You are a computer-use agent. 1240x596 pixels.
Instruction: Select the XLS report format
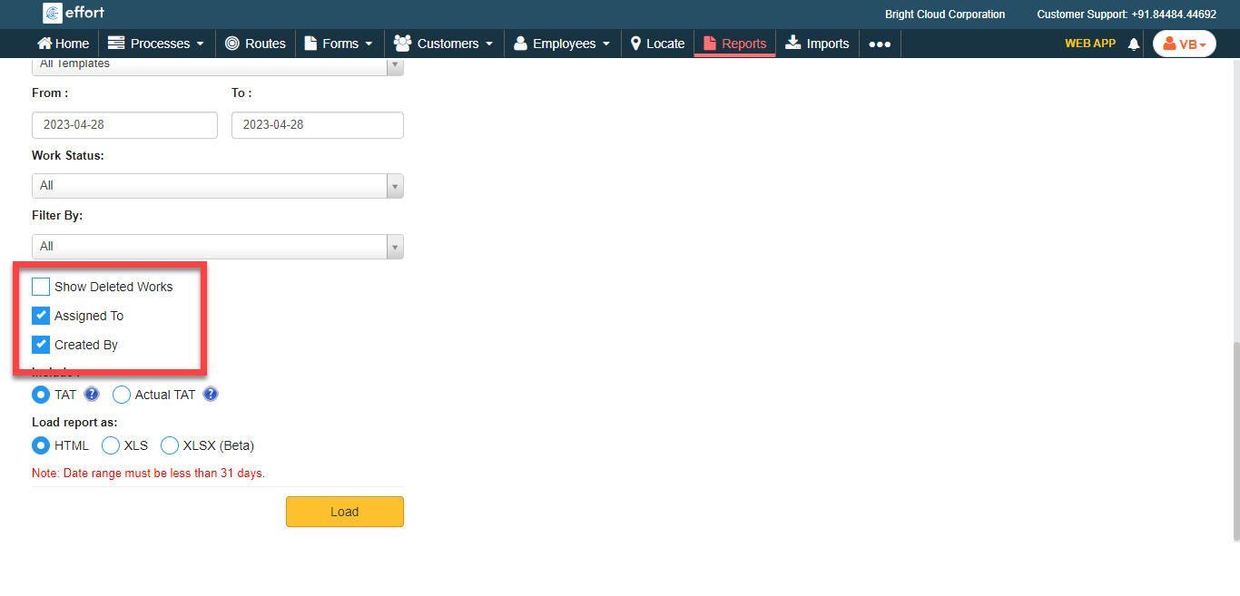pyautogui.click(x=111, y=445)
